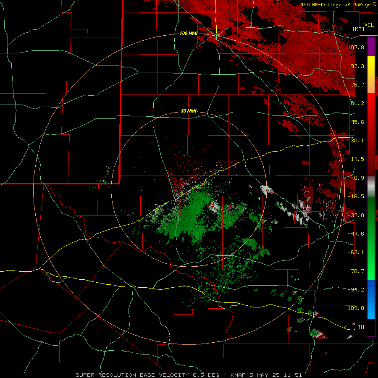Click the 76.7 velocity scale value
This screenshot has height=378, width=378.
(357, 84)
